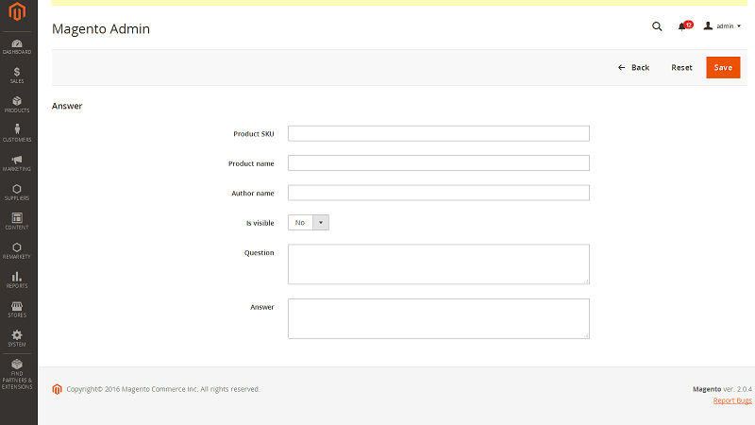Image resolution: width=755 pixels, height=425 pixels.
Task: Open the System gear icon
Action: [x=18, y=337]
